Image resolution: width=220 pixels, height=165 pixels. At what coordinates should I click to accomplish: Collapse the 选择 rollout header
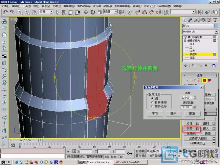click(199, 75)
